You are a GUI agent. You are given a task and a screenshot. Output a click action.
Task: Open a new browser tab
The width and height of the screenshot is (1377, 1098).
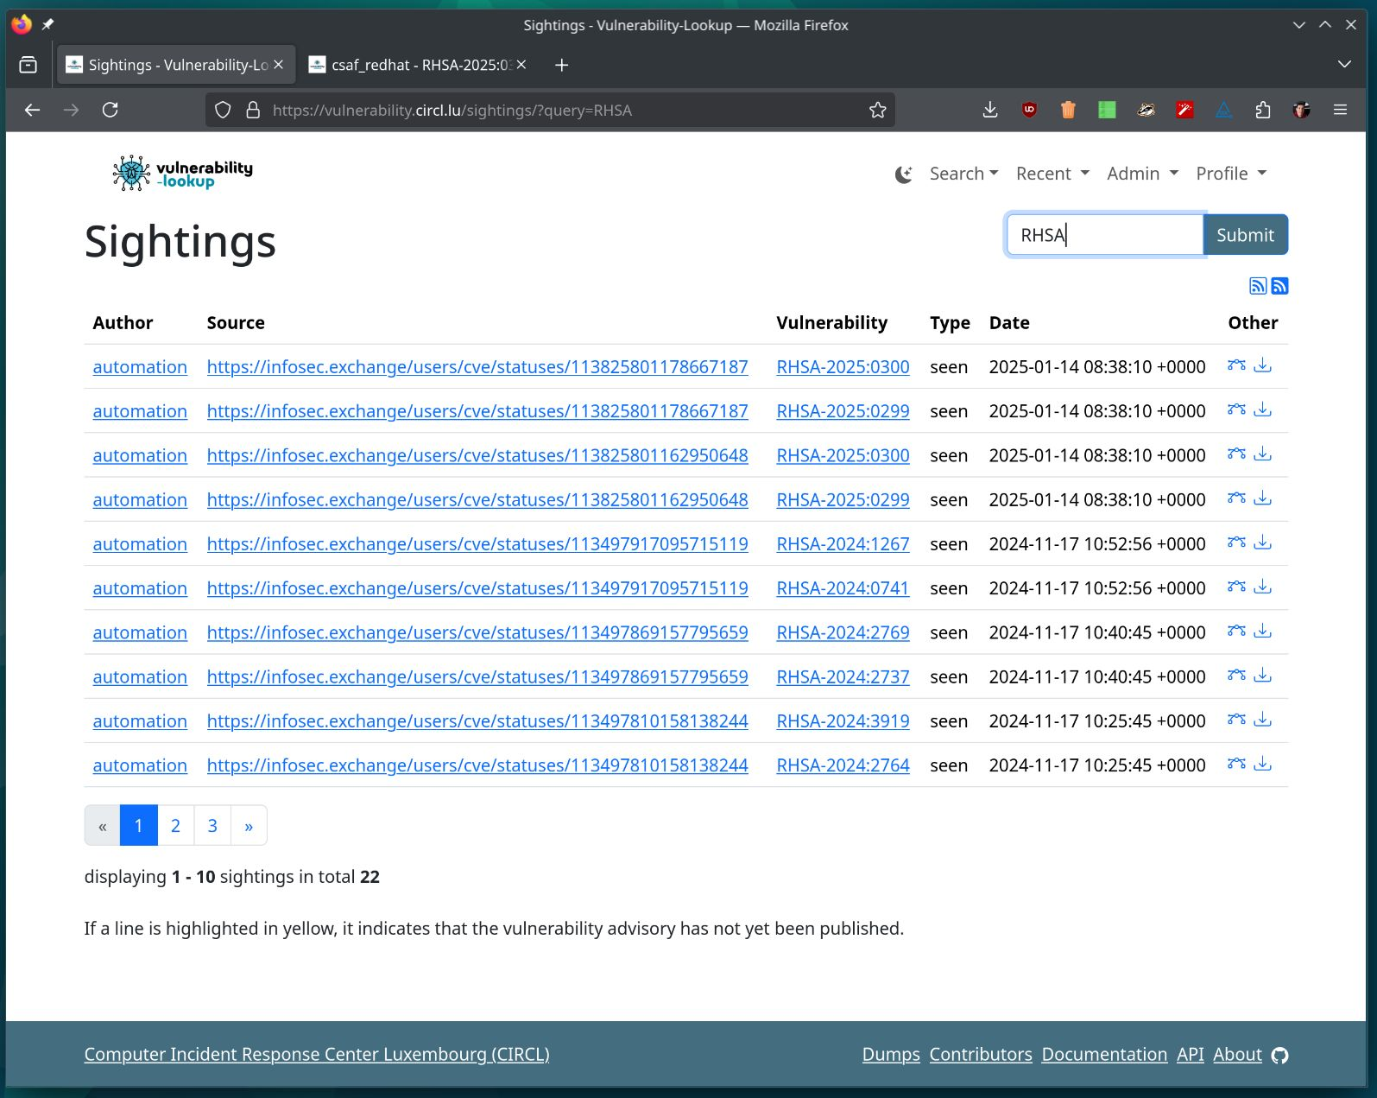(562, 65)
